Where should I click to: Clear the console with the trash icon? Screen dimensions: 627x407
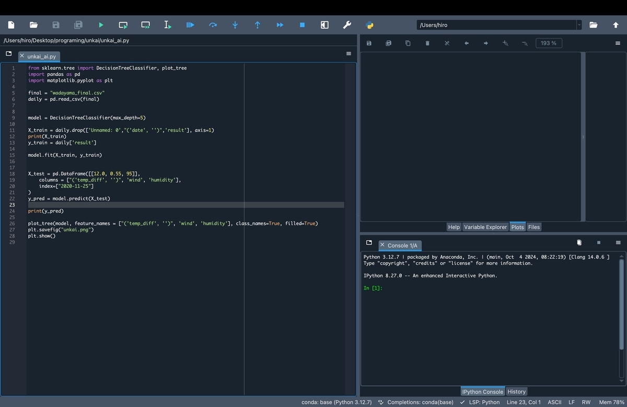click(x=579, y=243)
